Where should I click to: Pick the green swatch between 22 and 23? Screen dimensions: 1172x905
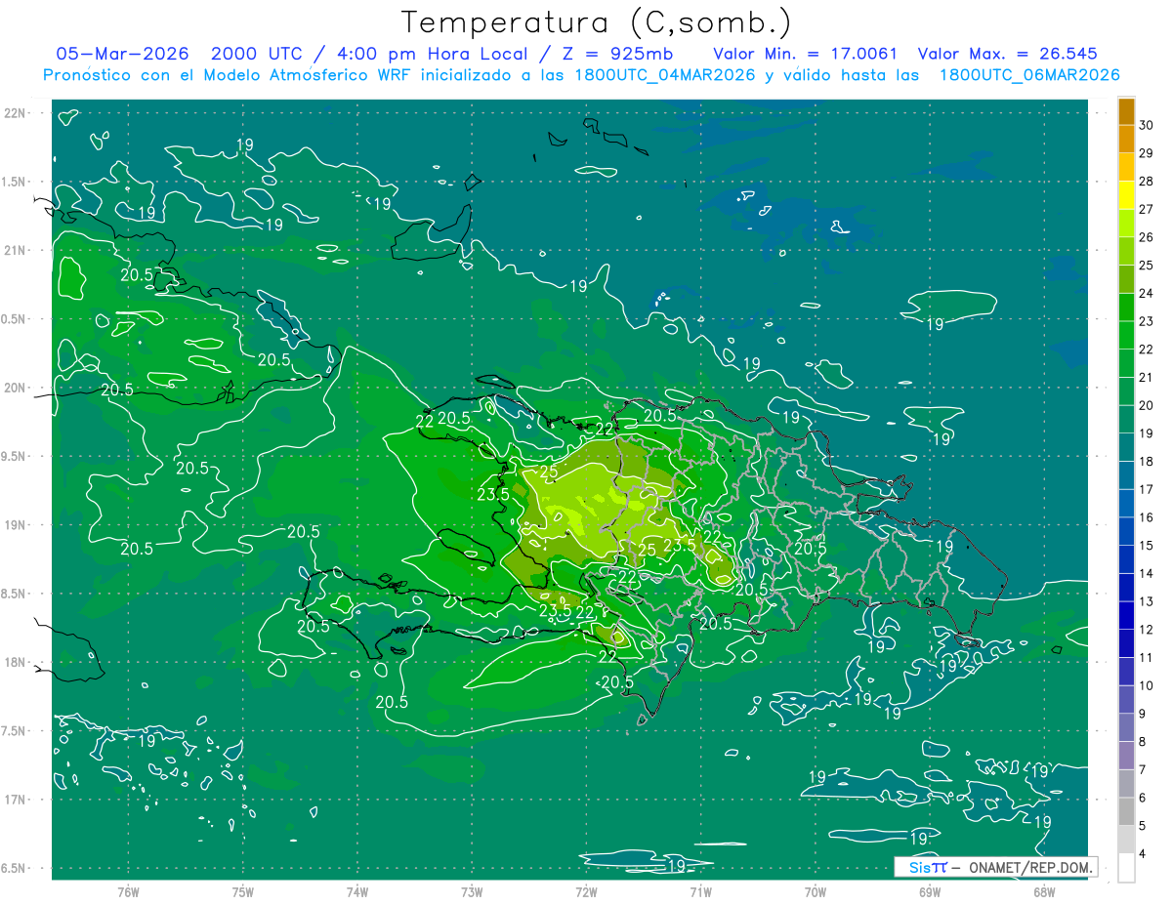coord(1126,335)
